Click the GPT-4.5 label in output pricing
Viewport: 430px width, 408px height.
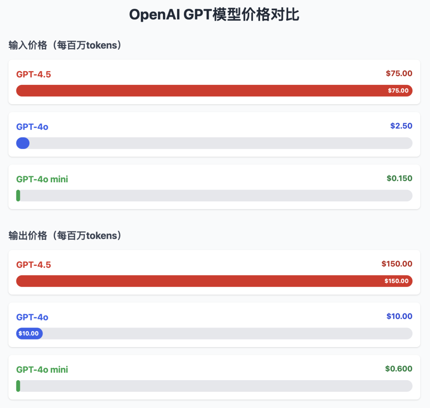tap(33, 265)
